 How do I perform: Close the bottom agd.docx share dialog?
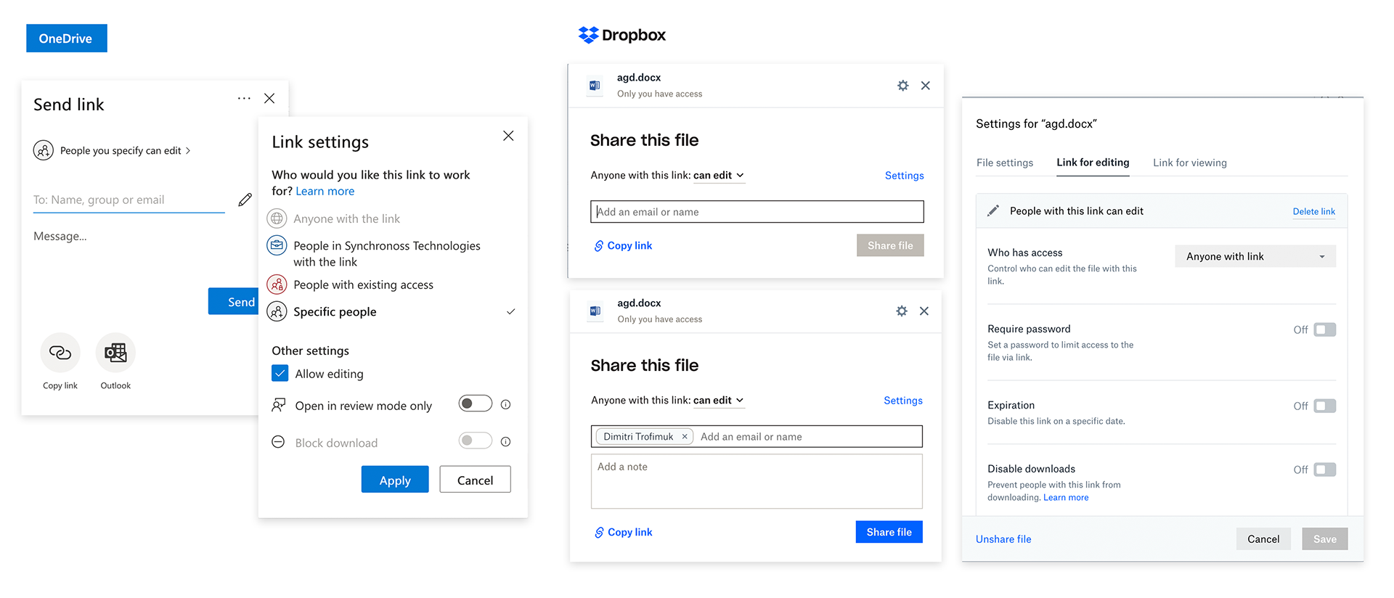point(924,311)
